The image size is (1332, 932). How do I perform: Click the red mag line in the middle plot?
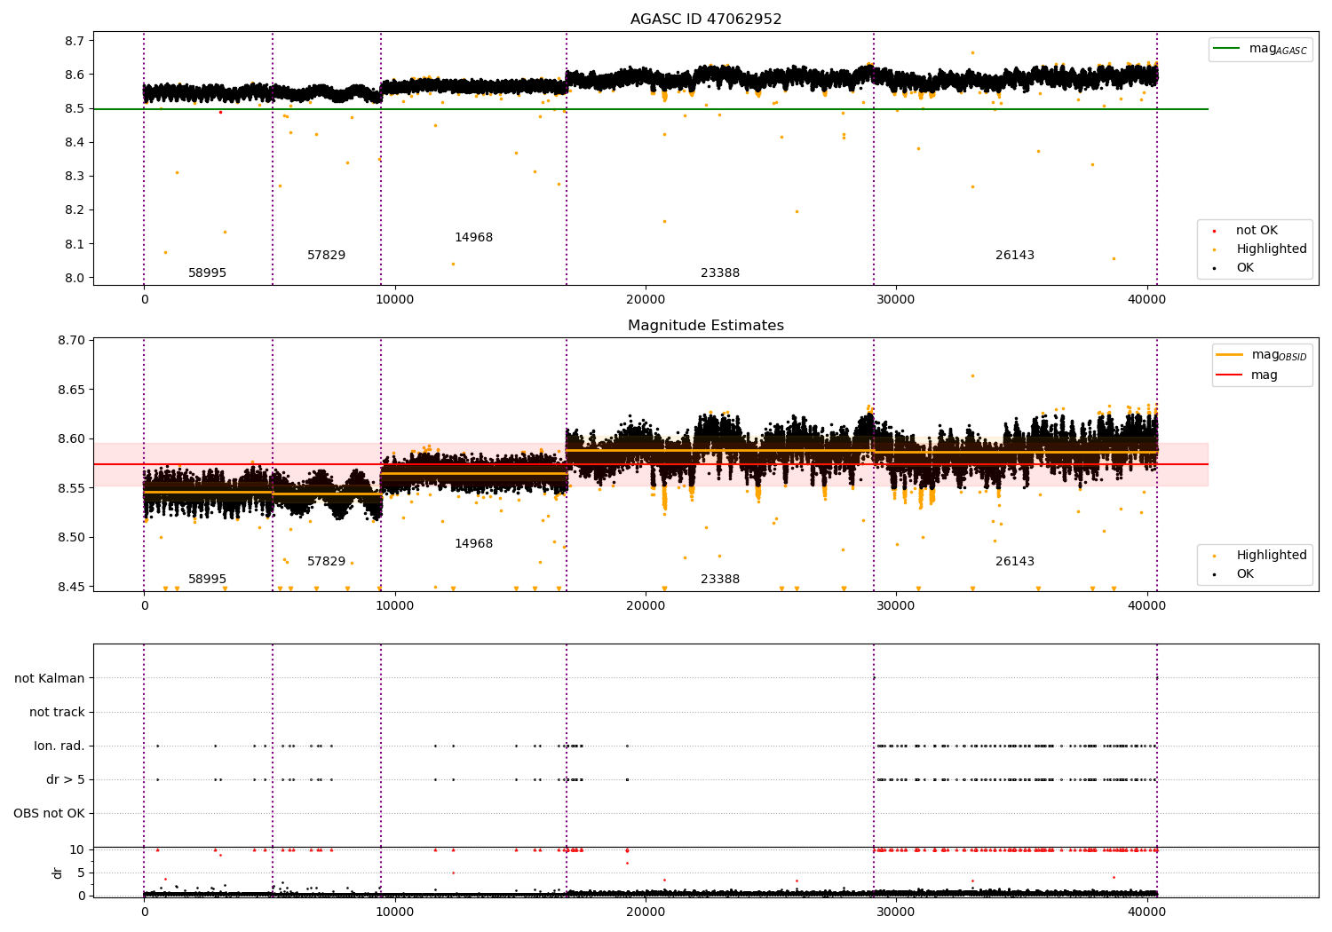point(651,464)
